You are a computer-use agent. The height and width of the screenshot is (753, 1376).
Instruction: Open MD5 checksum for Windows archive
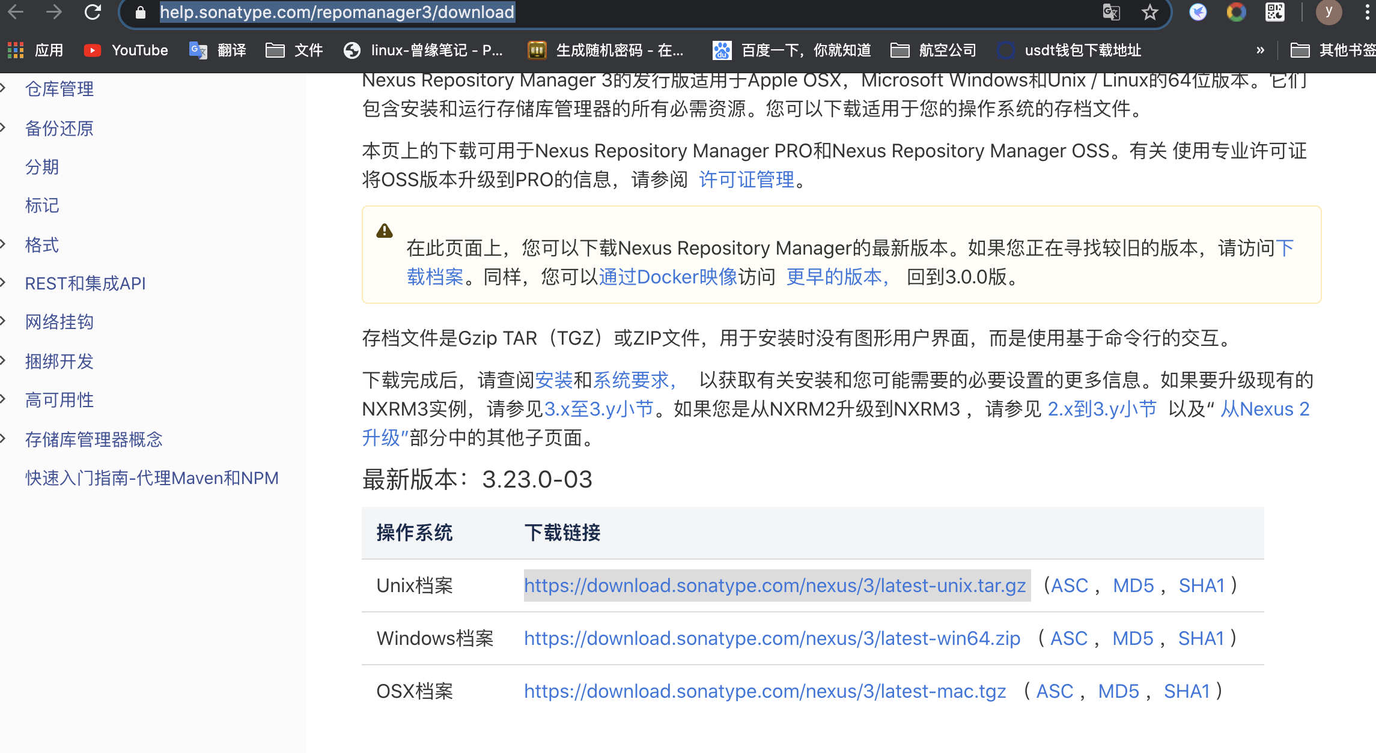point(1133,638)
